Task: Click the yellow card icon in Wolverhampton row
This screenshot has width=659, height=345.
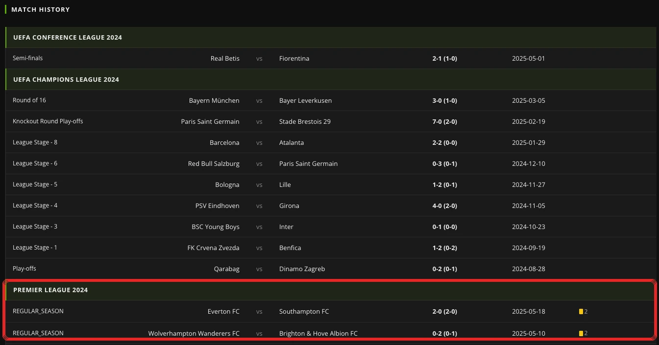Action: click(581, 334)
